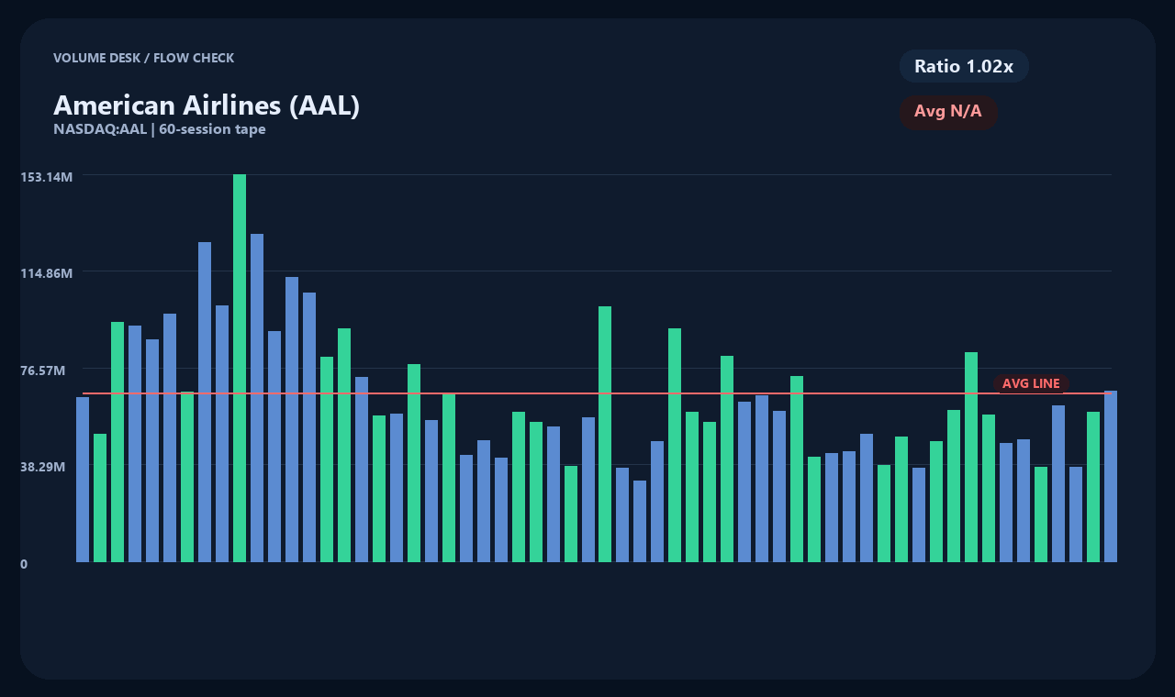Image resolution: width=1175 pixels, height=697 pixels.
Task: Select the last blue bar at chart's right edge
Action: (1111, 476)
